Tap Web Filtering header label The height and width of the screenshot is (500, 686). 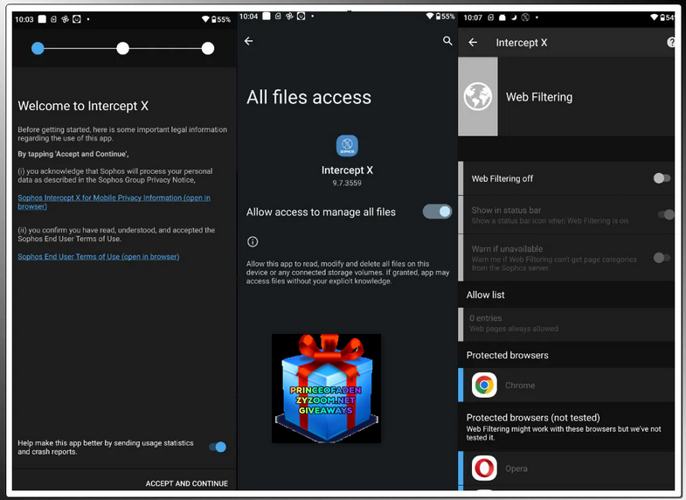tap(539, 97)
